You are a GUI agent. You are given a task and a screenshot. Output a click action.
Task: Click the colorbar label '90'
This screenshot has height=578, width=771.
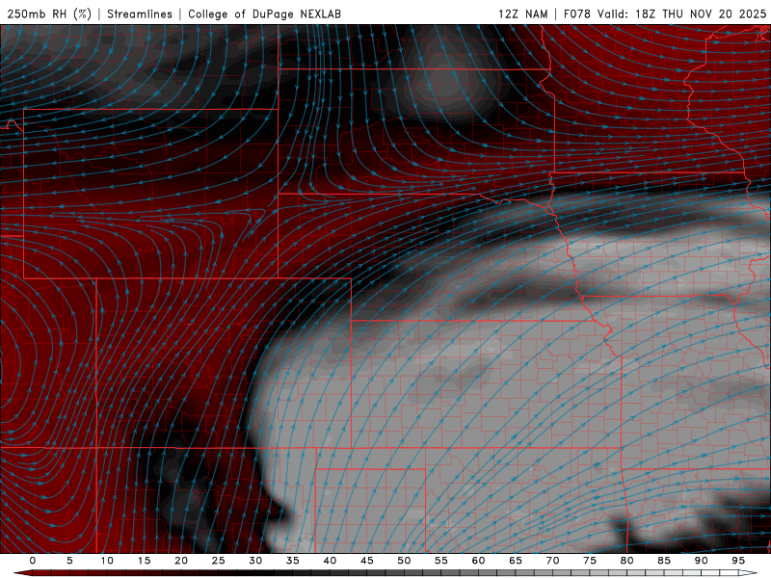(701, 561)
